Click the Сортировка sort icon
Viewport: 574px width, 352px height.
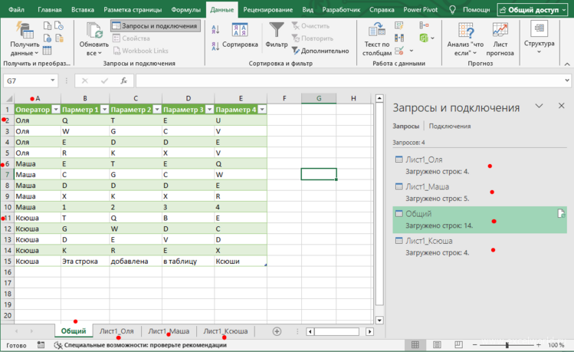coord(240,30)
